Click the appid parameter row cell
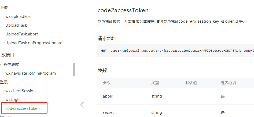This screenshot has height=117, width=254. click(x=108, y=96)
